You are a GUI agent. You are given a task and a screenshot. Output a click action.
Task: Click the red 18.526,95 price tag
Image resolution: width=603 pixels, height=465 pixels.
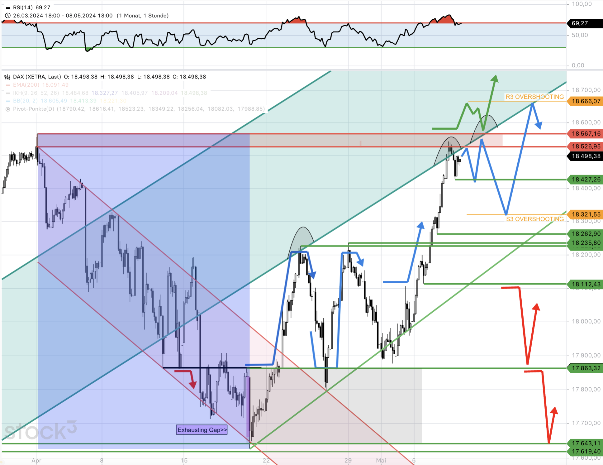(586, 146)
